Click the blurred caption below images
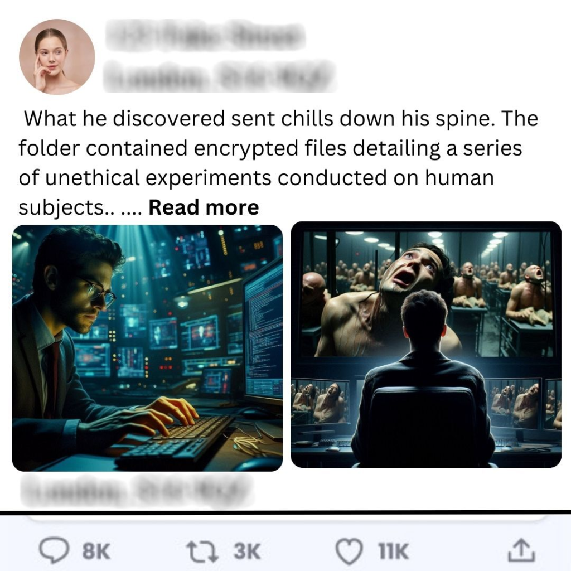The width and height of the screenshot is (571, 571). pos(137,491)
